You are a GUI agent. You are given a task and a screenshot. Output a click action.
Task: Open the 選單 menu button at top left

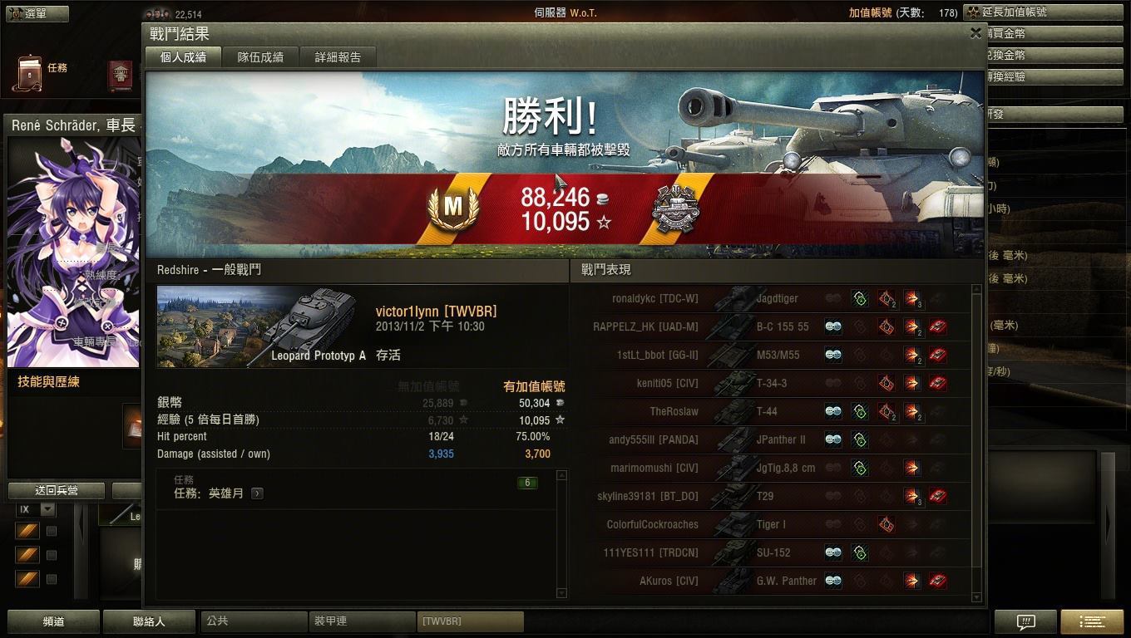click(x=27, y=13)
